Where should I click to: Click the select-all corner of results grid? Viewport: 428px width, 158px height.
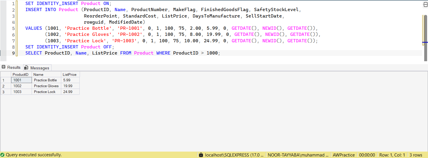[6, 74]
